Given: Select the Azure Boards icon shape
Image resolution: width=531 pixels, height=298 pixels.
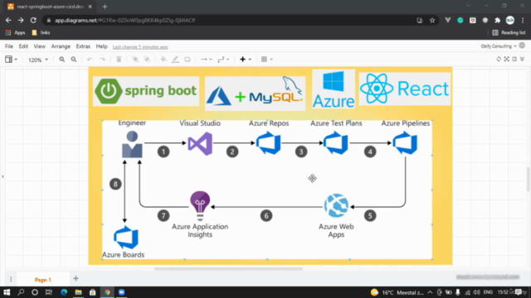Looking at the screenshot, I should pos(125,238).
